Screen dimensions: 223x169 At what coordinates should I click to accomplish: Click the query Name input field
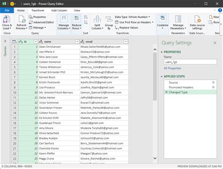pyautogui.click(x=190, y=62)
